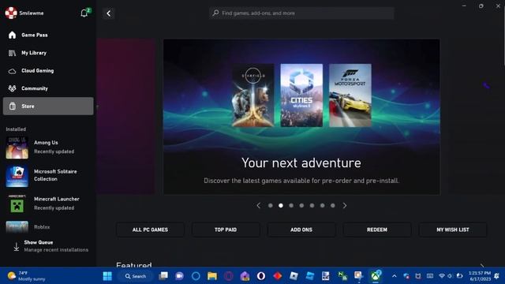Jump to third carousel dot

291,205
